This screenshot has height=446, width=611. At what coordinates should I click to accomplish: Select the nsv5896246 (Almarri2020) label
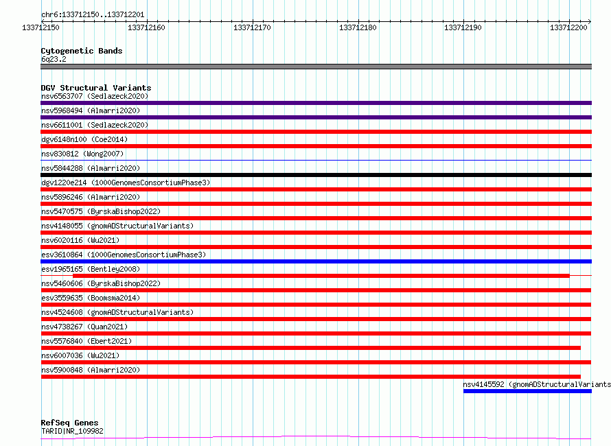coord(91,197)
